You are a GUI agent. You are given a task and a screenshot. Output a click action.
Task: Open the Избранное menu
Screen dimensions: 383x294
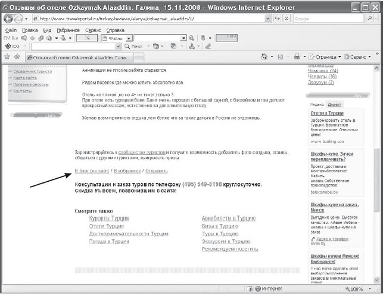[x=70, y=30]
